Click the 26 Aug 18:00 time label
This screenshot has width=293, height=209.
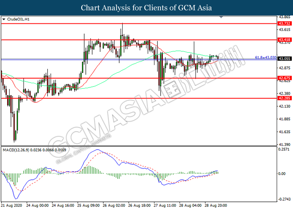pyautogui.click(x=139, y=206)
